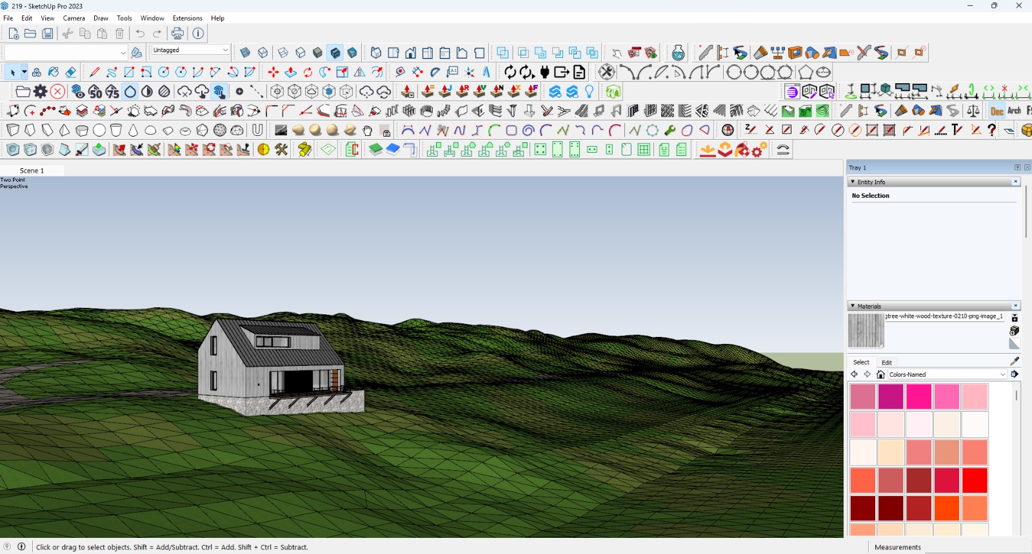Pick the orange-red swatch in the dark red row

click(947, 508)
